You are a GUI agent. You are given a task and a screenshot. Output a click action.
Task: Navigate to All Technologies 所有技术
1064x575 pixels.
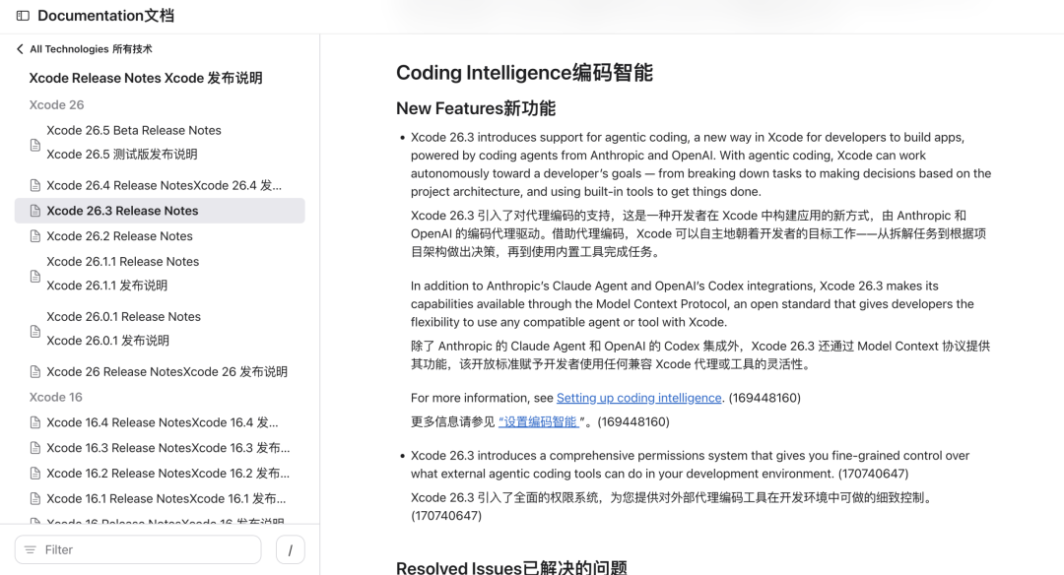tap(82, 48)
